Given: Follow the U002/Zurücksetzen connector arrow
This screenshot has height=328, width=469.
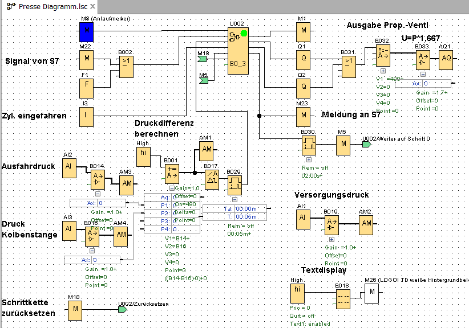Looking at the screenshot, I should point(122,310).
